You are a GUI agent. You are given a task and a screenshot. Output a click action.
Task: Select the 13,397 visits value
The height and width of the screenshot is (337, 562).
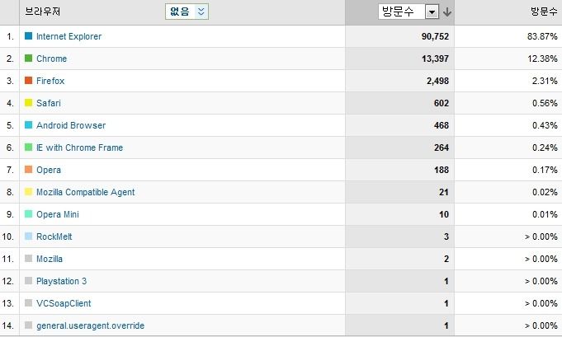click(x=435, y=59)
